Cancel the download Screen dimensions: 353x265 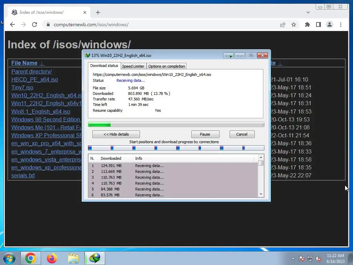(x=242, y=134)
